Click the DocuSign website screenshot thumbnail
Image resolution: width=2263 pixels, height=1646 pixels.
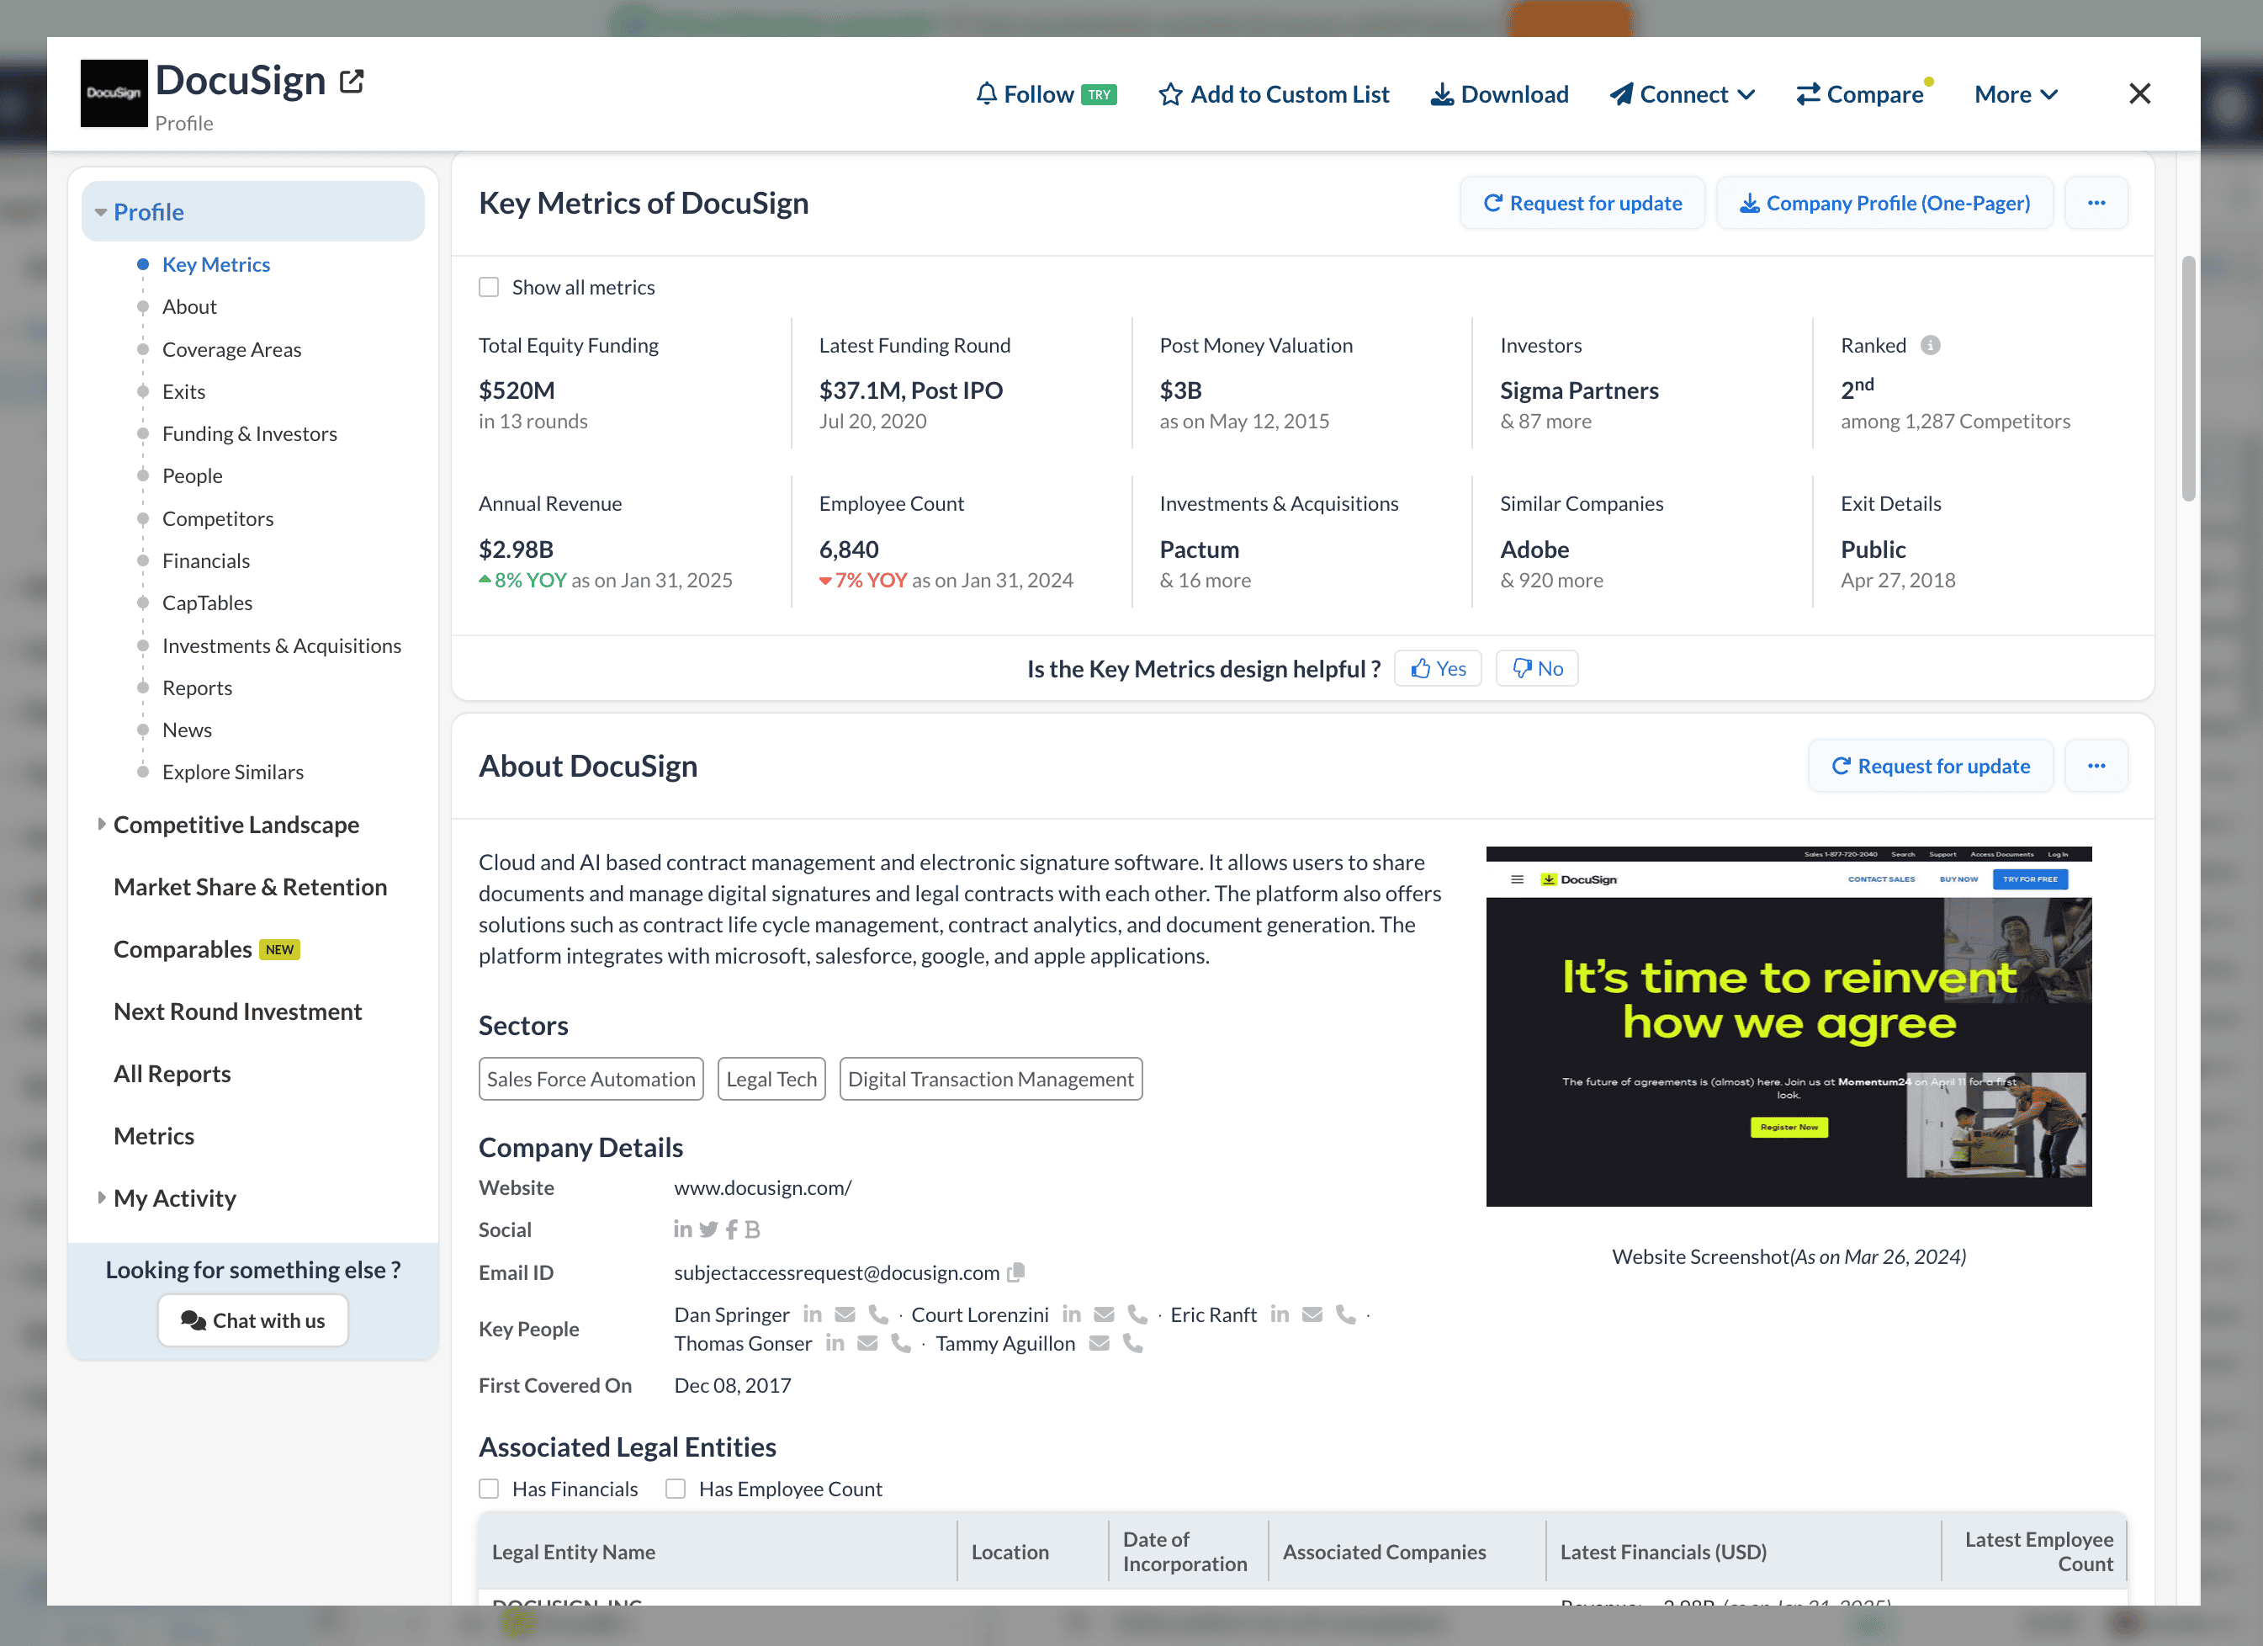click(x=1788, y=1026)
